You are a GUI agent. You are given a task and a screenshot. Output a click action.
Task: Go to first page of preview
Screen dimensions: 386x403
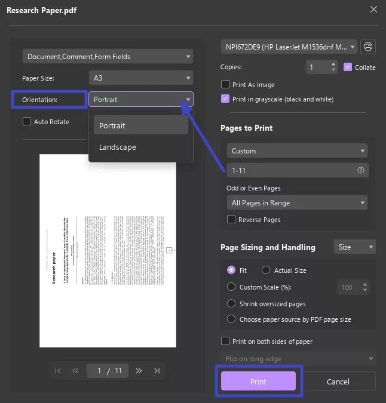pos(58,371)
